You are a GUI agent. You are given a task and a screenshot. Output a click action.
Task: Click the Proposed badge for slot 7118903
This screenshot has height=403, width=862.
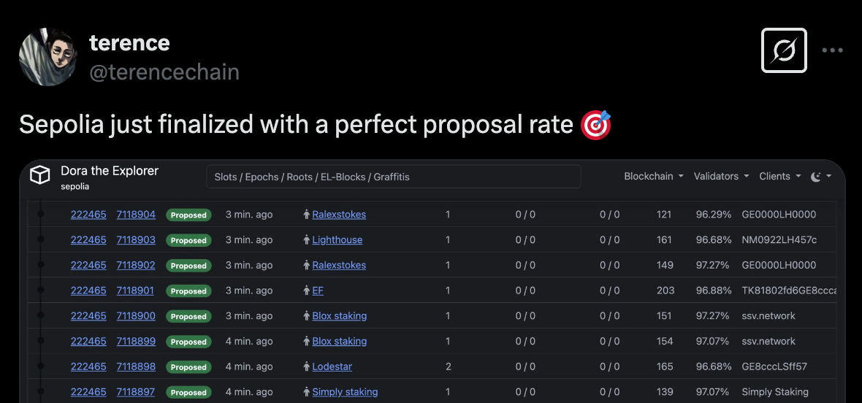click(x=188, y=240)
